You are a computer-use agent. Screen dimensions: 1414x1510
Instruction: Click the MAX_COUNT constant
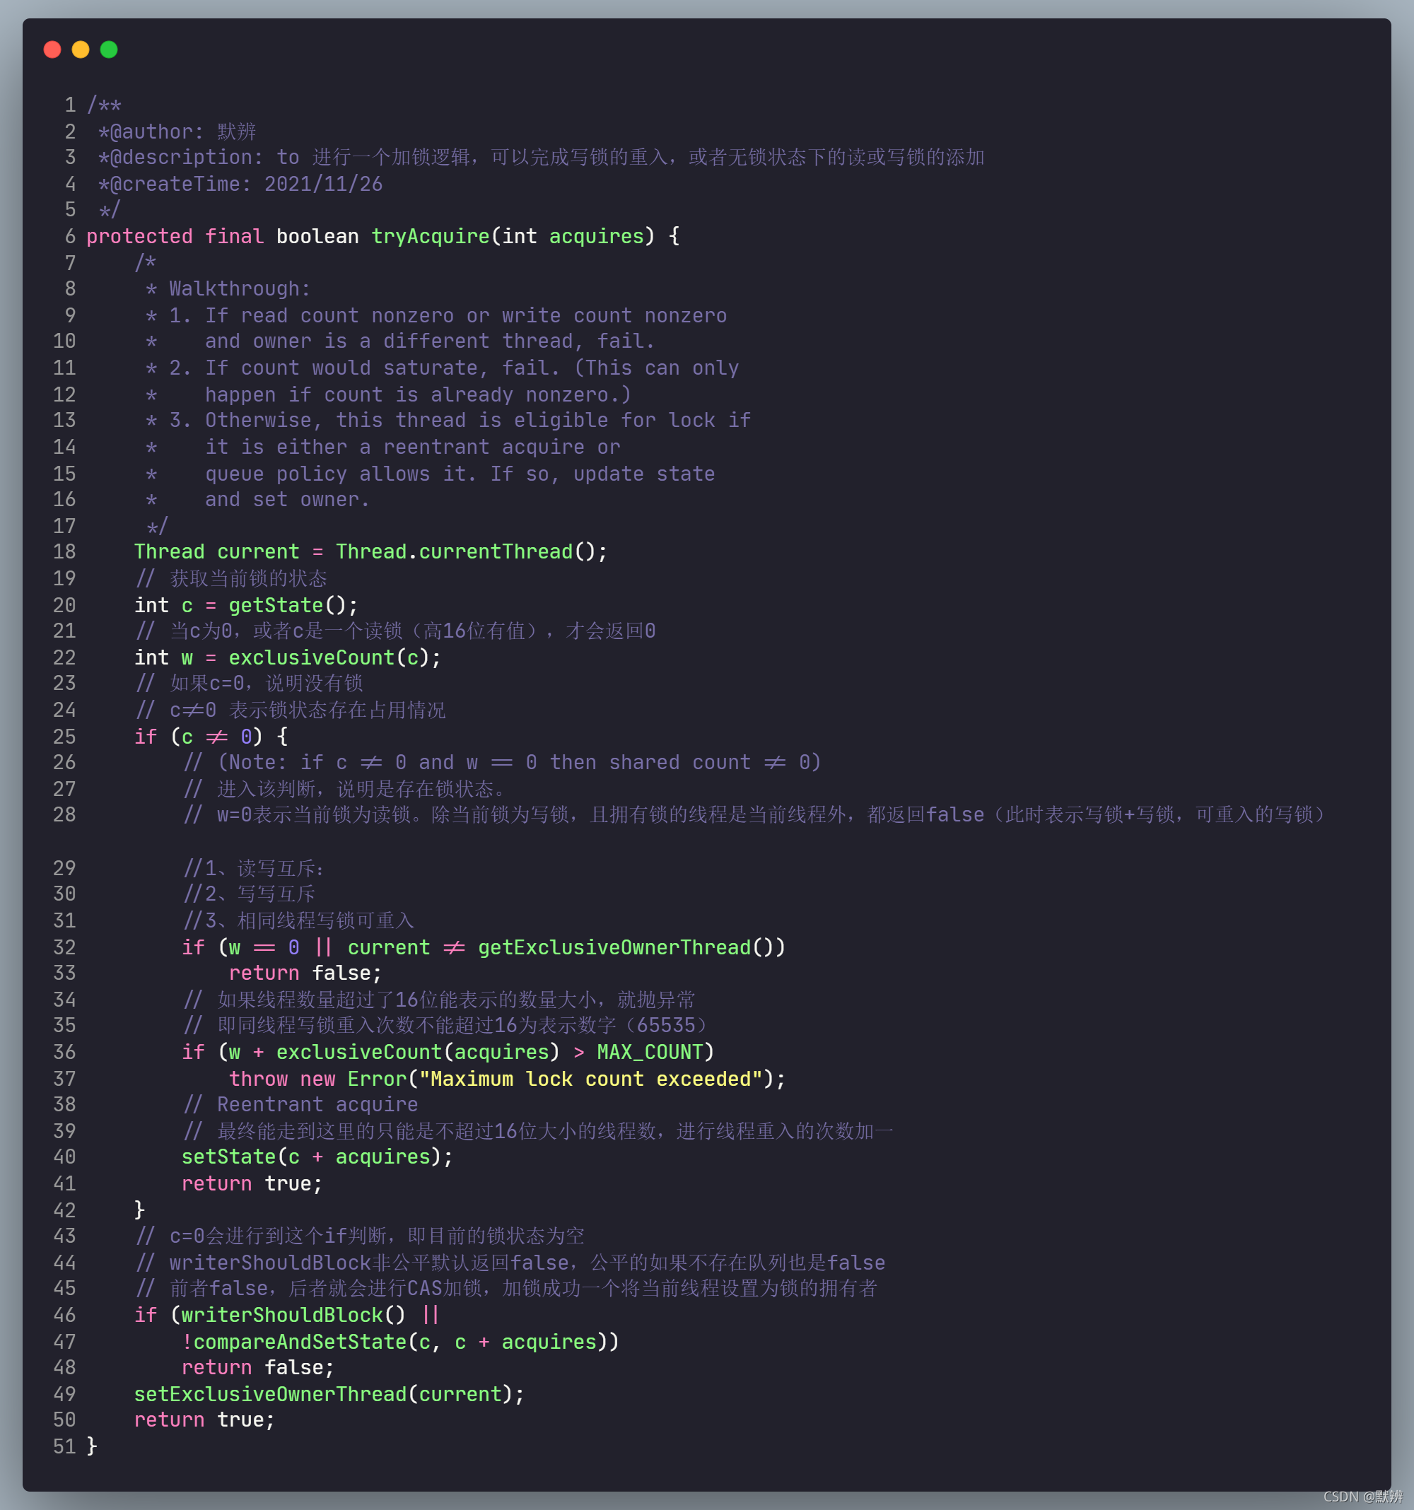pos(649,1052)
